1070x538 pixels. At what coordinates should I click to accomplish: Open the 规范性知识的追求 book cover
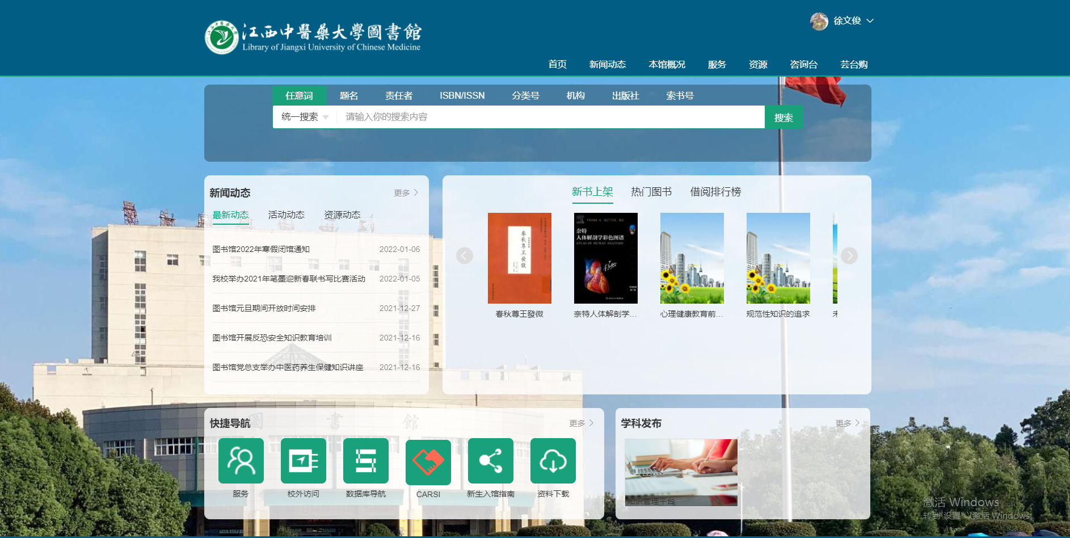click(x=778, y=258)
